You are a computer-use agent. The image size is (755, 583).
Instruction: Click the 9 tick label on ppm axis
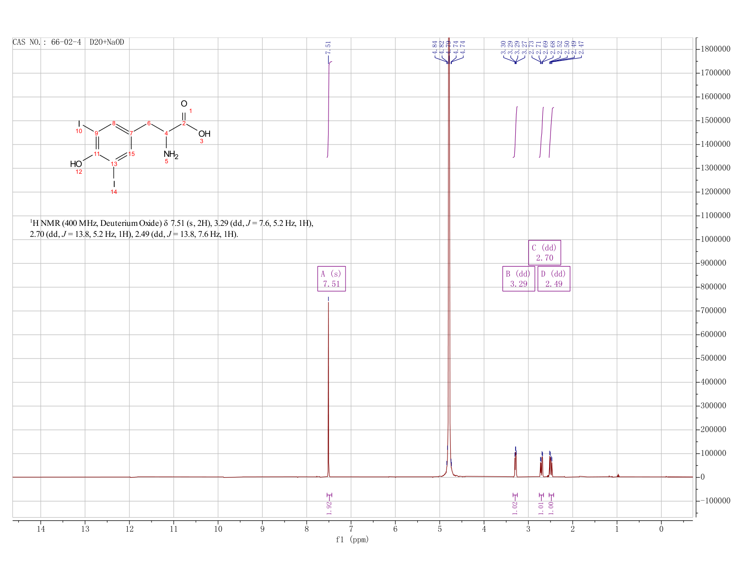click(262, 530)
